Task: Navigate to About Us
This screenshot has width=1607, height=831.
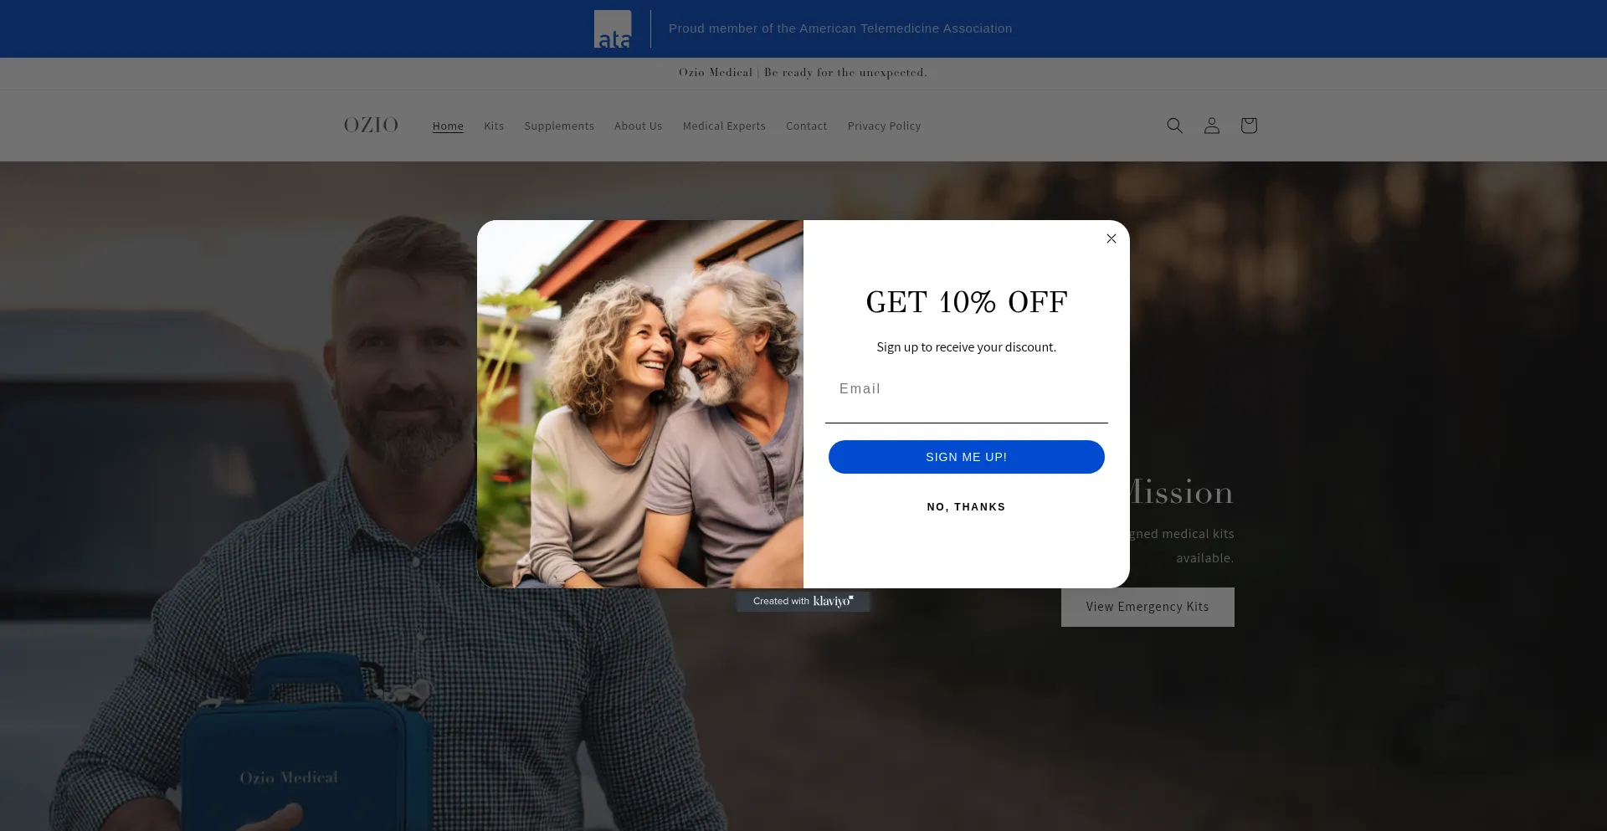Action: coord(638,126)
